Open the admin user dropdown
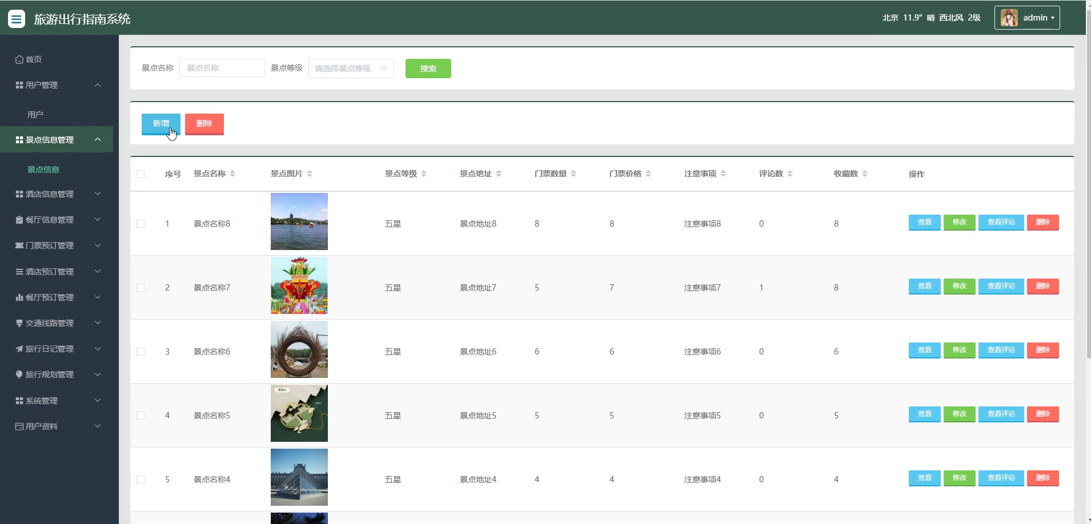 [1027, 18]
